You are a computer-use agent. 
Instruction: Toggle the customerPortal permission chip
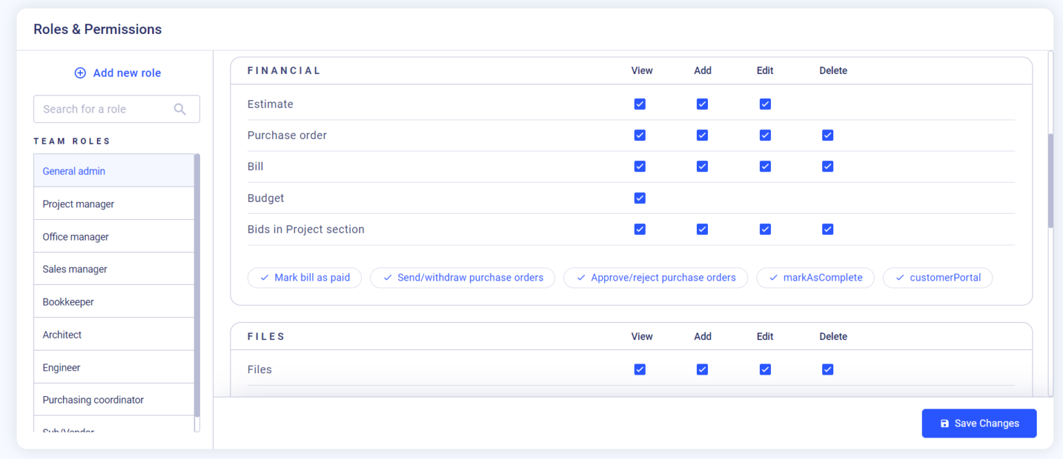point(937,278)
